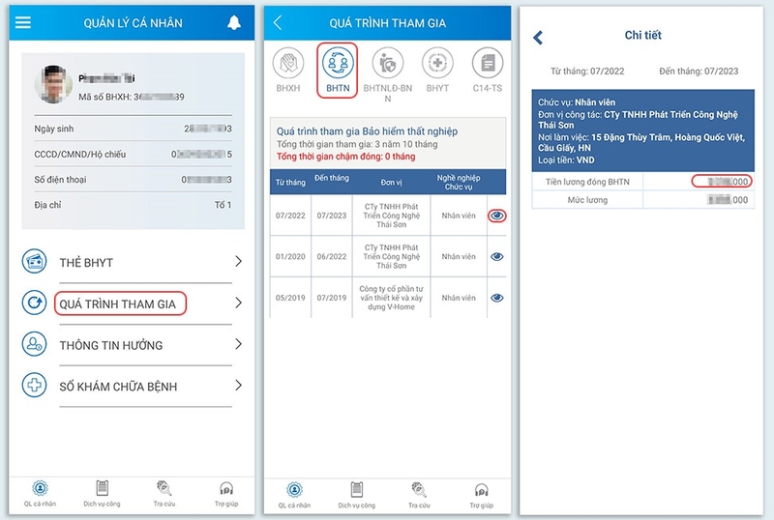Image resolution: width=774 pixels, height=520 pixels.
Task: Expand the Thẻ BHYT chevron
Action: point(238,262)
